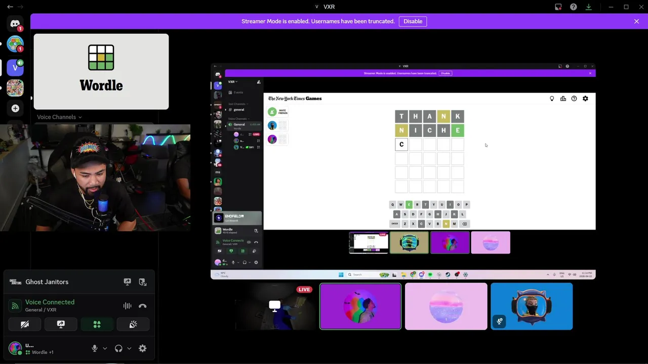Open Wordle hint lightbulb in stream
The image size is (648, 364).
coord(552,99)
